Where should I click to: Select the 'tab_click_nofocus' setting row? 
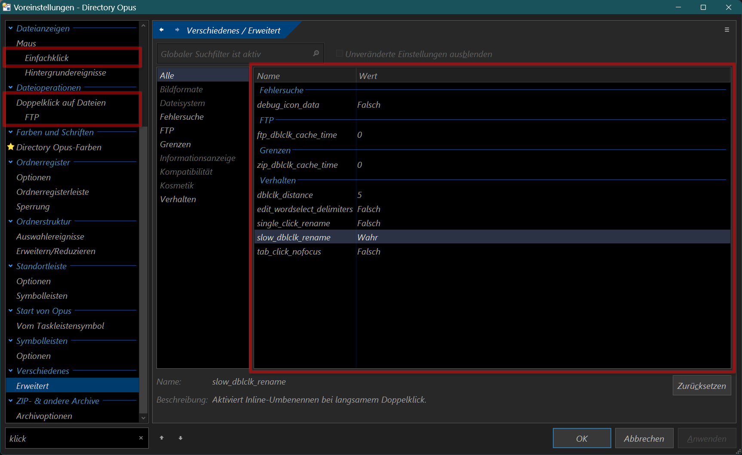[x=492, y=252]
